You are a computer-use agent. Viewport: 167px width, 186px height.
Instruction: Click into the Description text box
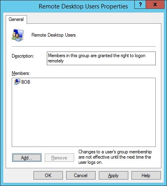point(101,58)
